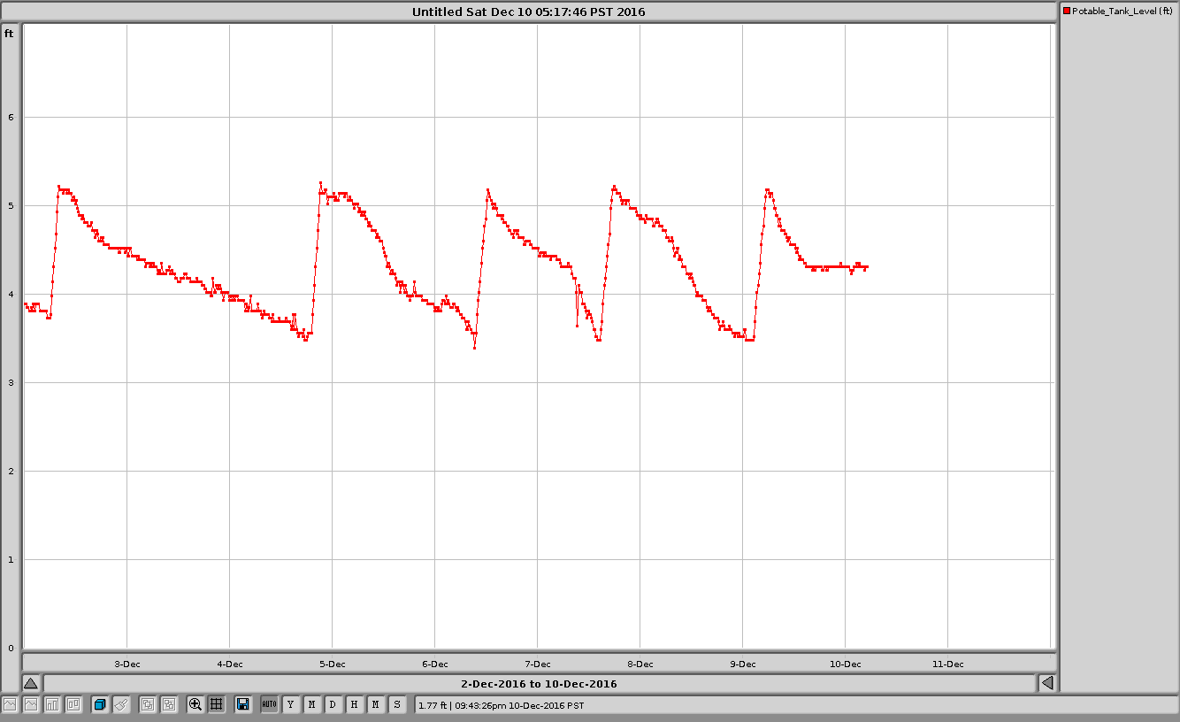Set the time scale to D (day)
Screen dimensions: 1180x722
[x=333, y=704]
